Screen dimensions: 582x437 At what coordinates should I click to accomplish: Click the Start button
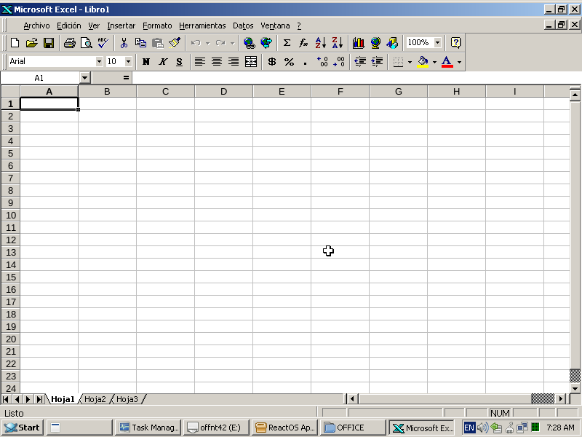click(22, 428)
